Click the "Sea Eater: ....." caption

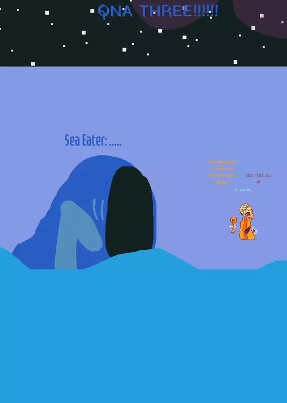point(93,141)
